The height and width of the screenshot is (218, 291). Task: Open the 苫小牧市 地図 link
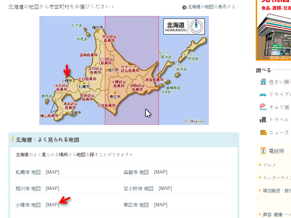point(139,189)
